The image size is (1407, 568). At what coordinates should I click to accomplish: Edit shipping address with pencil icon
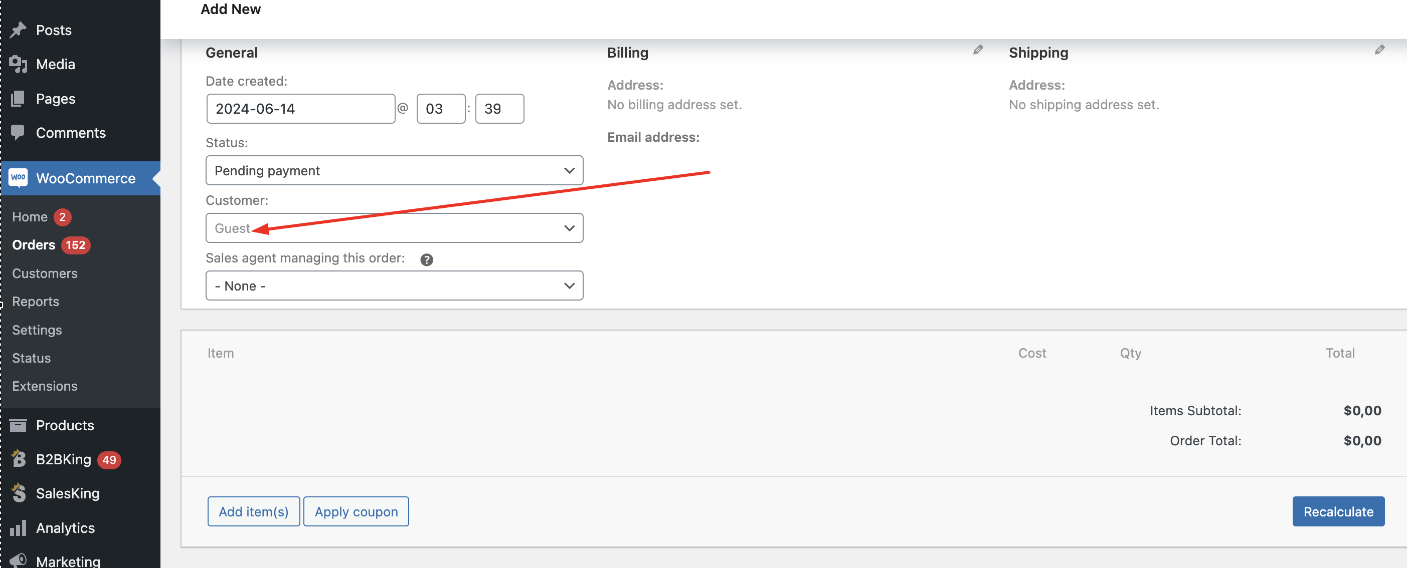point(1379,50)
